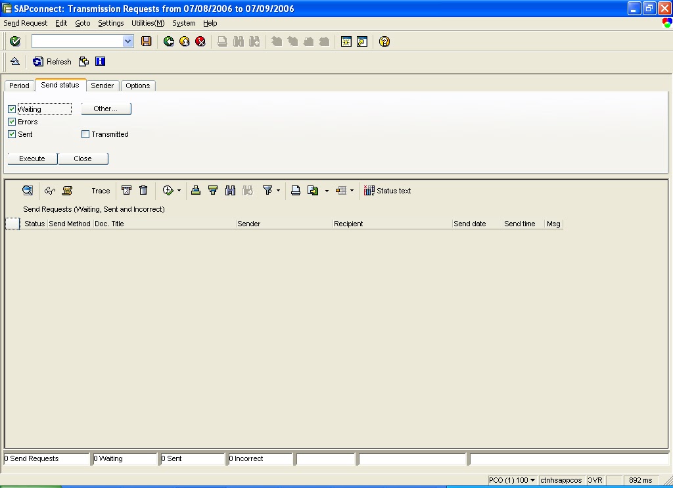Expand the layout dropdown arrow
673x488 pixels.
[x=352, y=190]
